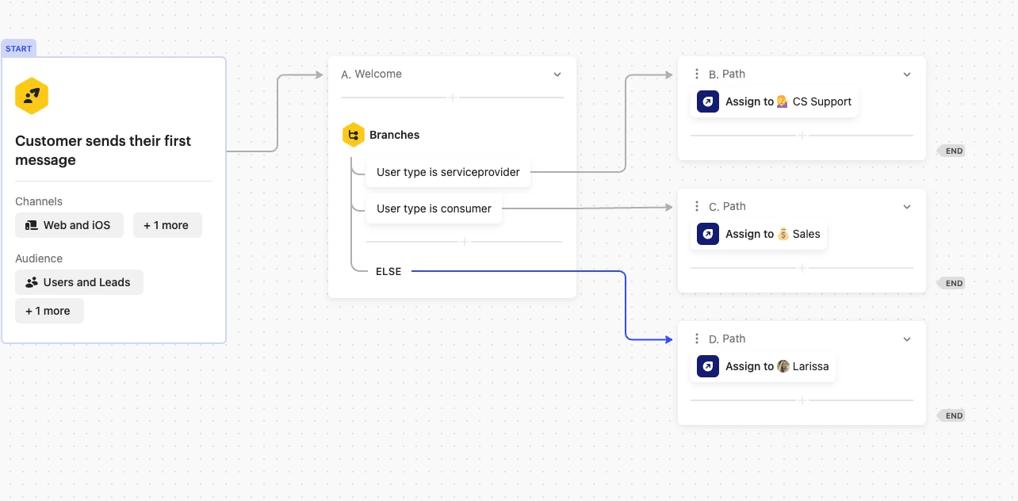Viewport: 1018px width, 501px height.
Task: Open the 'User type is serviceprovider' branch condition
Action: point(448,172)
